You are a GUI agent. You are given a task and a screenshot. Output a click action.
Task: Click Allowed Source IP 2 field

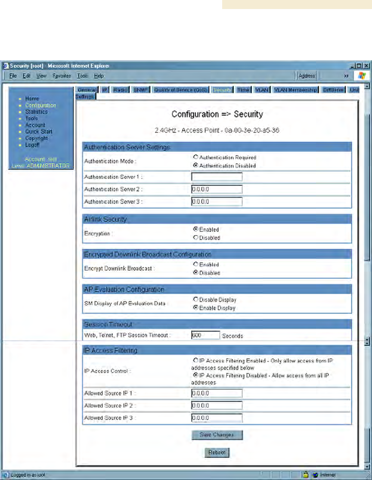tap(217, 405)
